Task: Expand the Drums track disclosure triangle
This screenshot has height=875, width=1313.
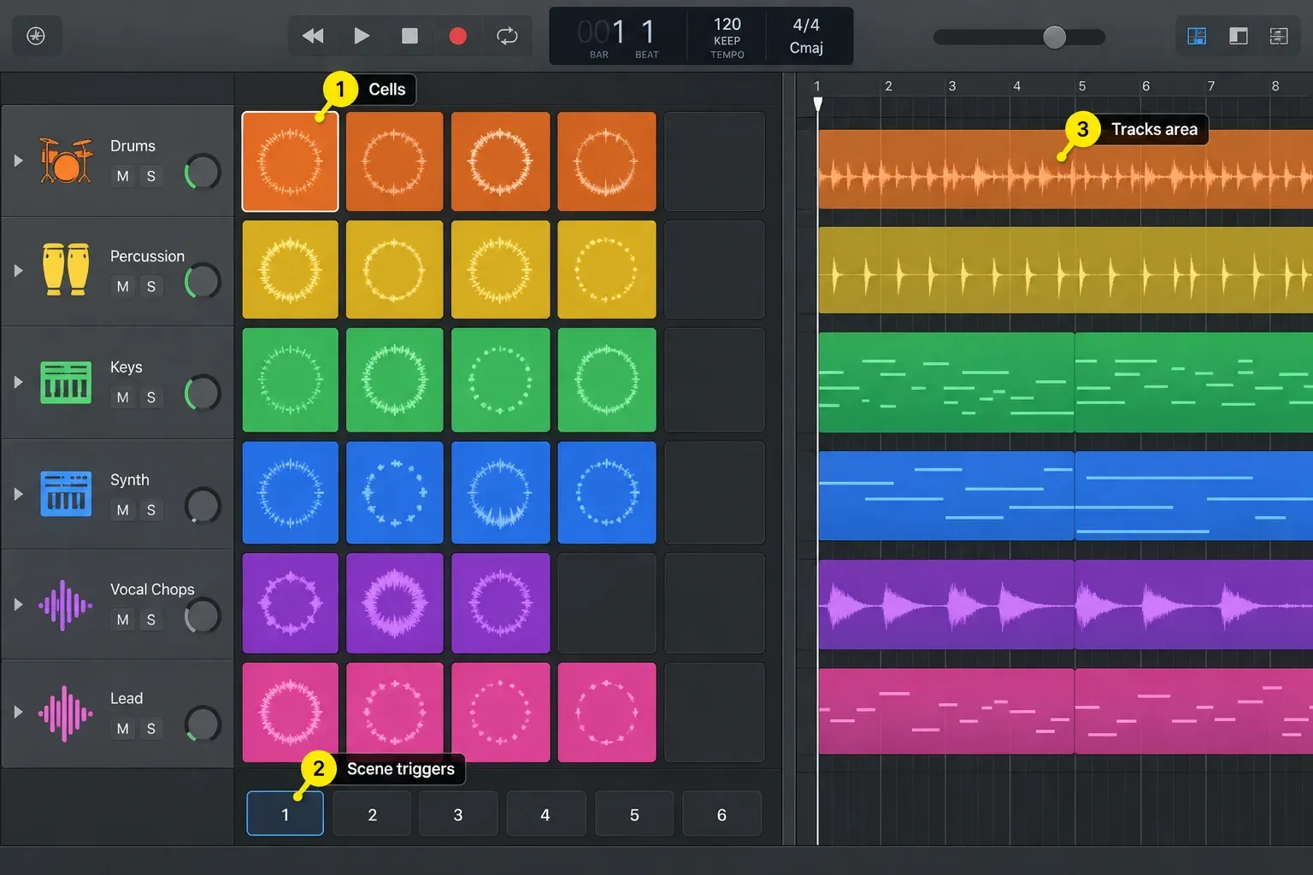Action: tap(18, 160)
